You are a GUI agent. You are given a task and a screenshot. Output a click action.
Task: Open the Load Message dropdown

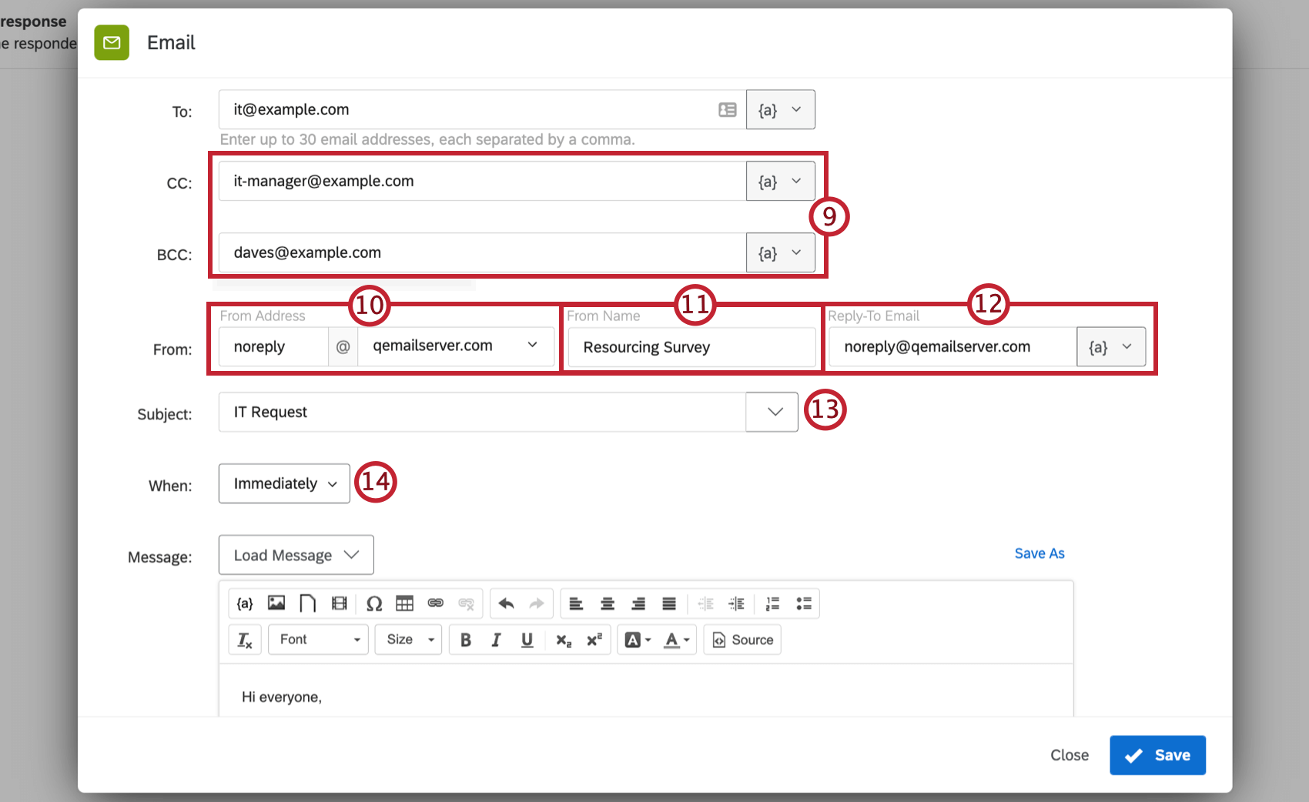(x=296, y=554)
